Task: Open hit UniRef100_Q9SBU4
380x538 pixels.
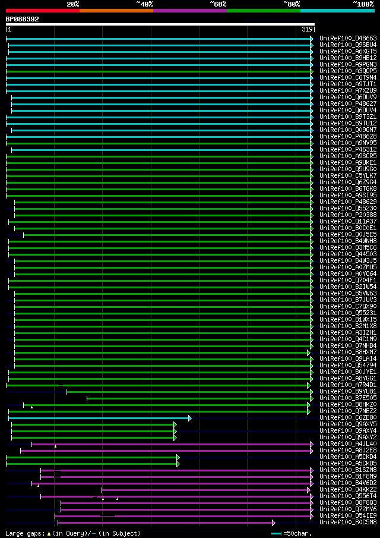Action: [348, 45]
